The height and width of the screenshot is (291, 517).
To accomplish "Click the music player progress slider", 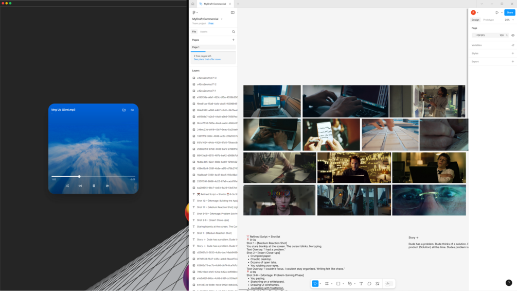I will pos(93,177).
